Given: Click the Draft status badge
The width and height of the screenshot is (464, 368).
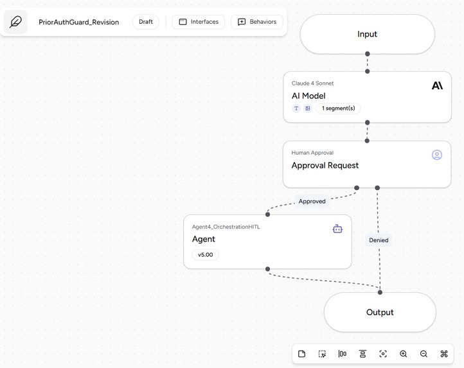Looking at the screenshot, I should 146,22.
